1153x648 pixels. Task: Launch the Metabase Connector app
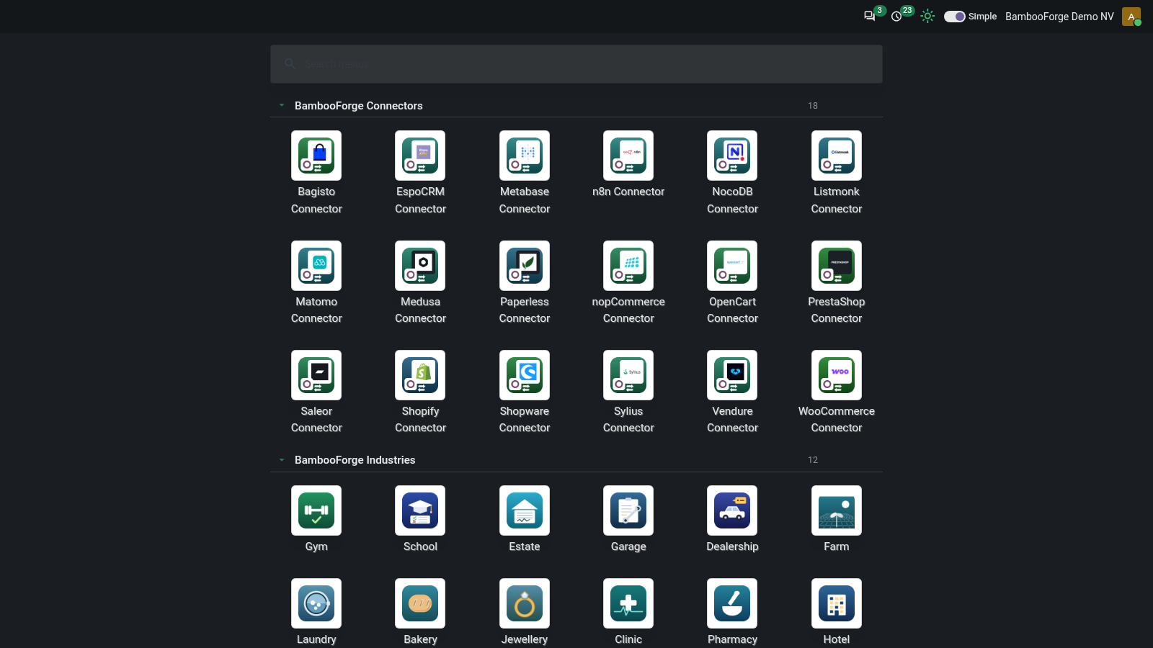pyautogui.click(x=525, y=156)
